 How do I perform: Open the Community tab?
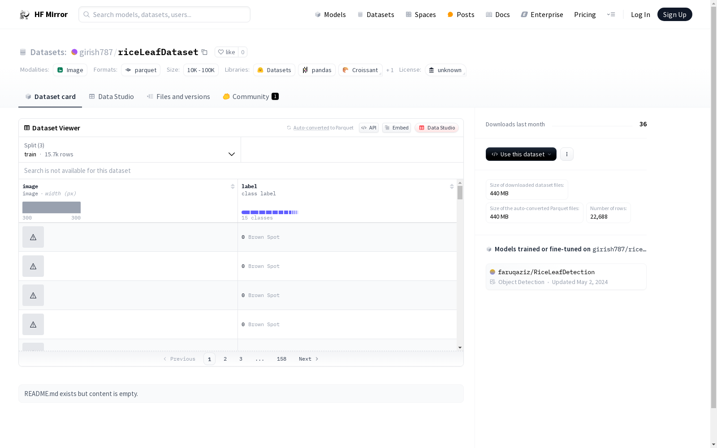pos(251,96)
